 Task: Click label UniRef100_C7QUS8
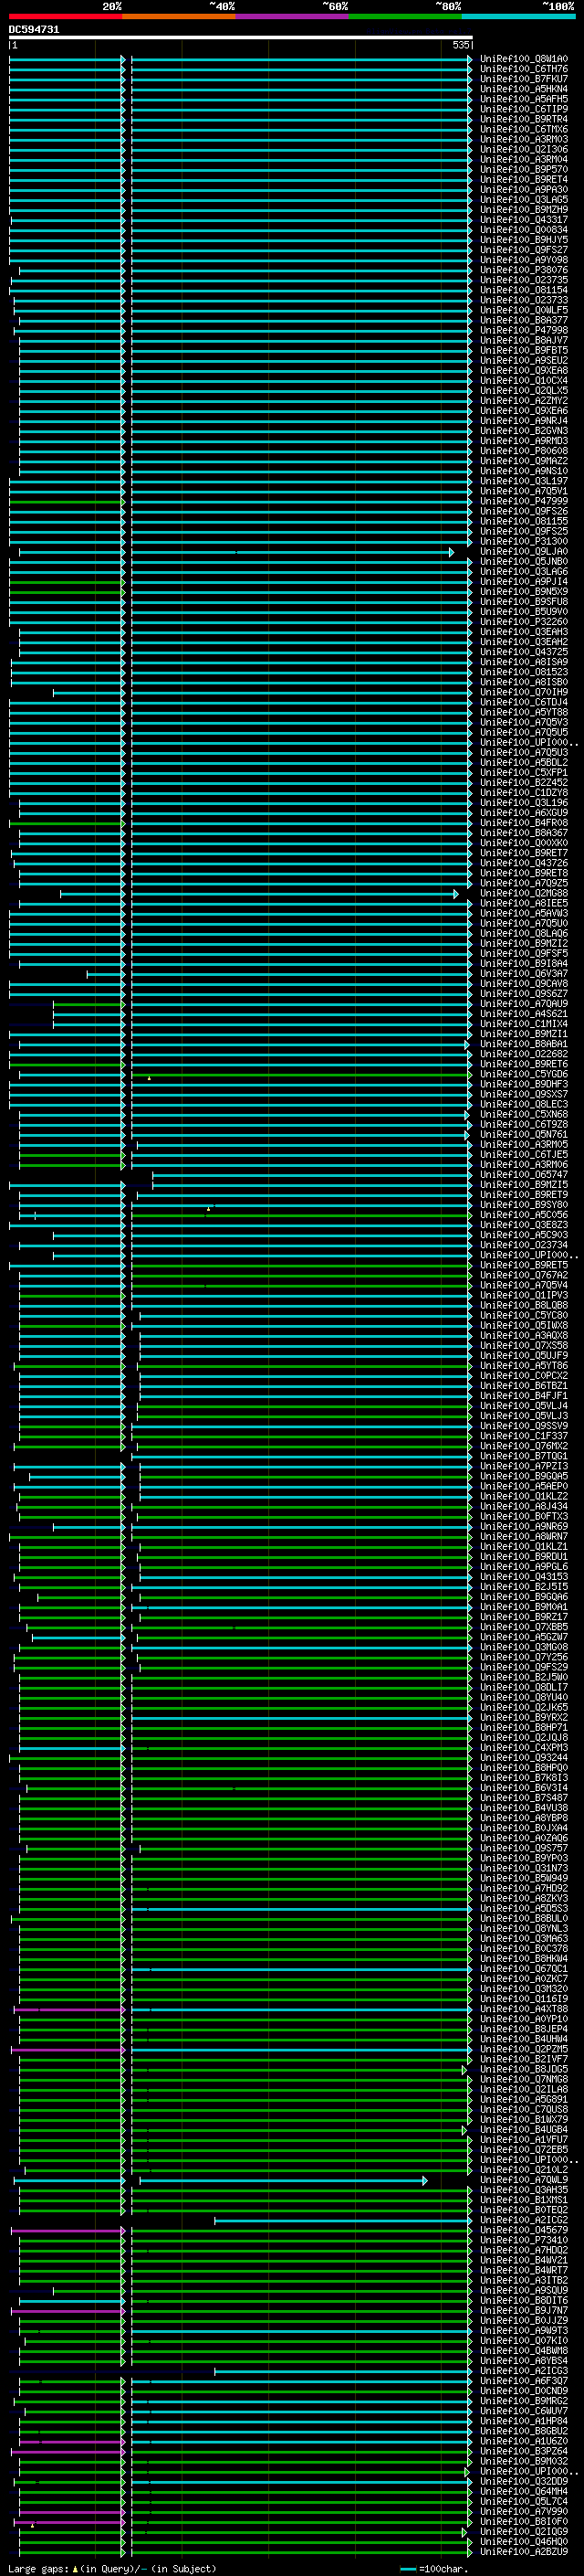tap(524, 2109)
